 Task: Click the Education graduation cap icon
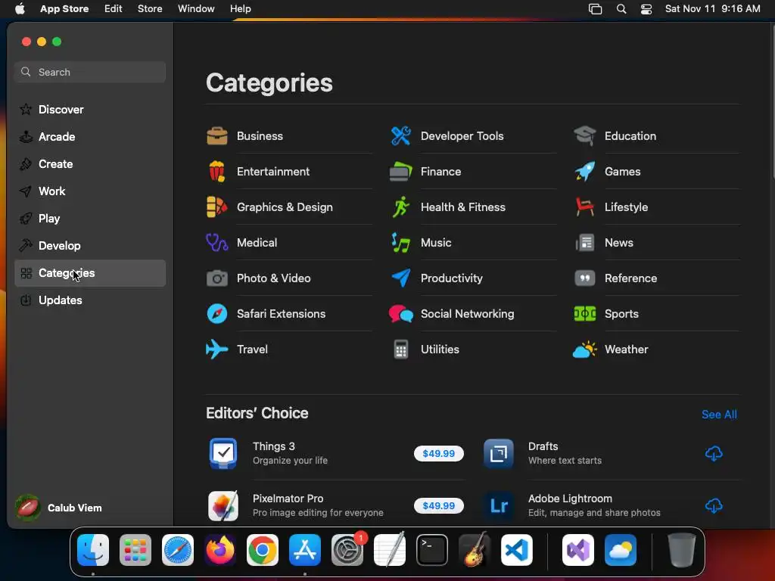584,136
